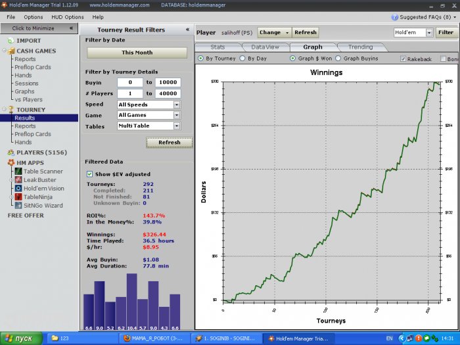Click the maximum Buyin input field

pyautogui.click(x=167, y=82)
